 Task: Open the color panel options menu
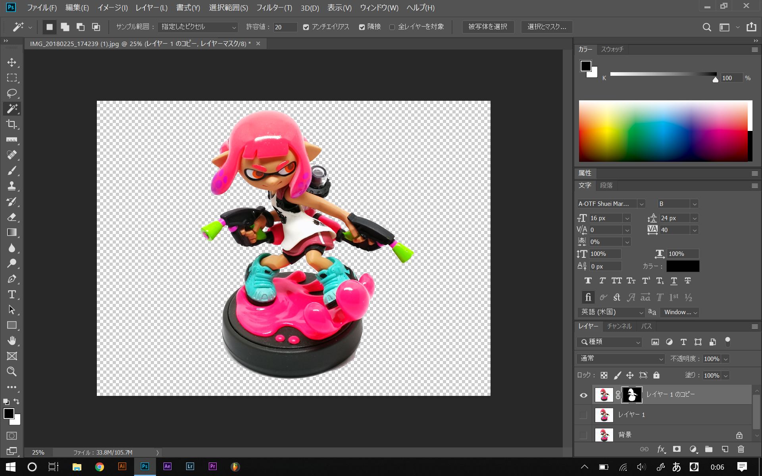[x=754, y=50]
